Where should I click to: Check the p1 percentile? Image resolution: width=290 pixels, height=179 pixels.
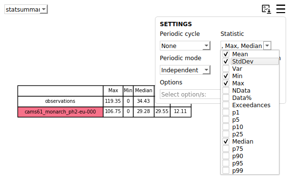point(226,113)
